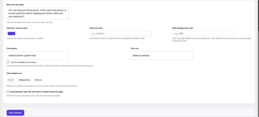Enable automatically open chat on page load
The image size is (259, 117).
tap(8, 92)
